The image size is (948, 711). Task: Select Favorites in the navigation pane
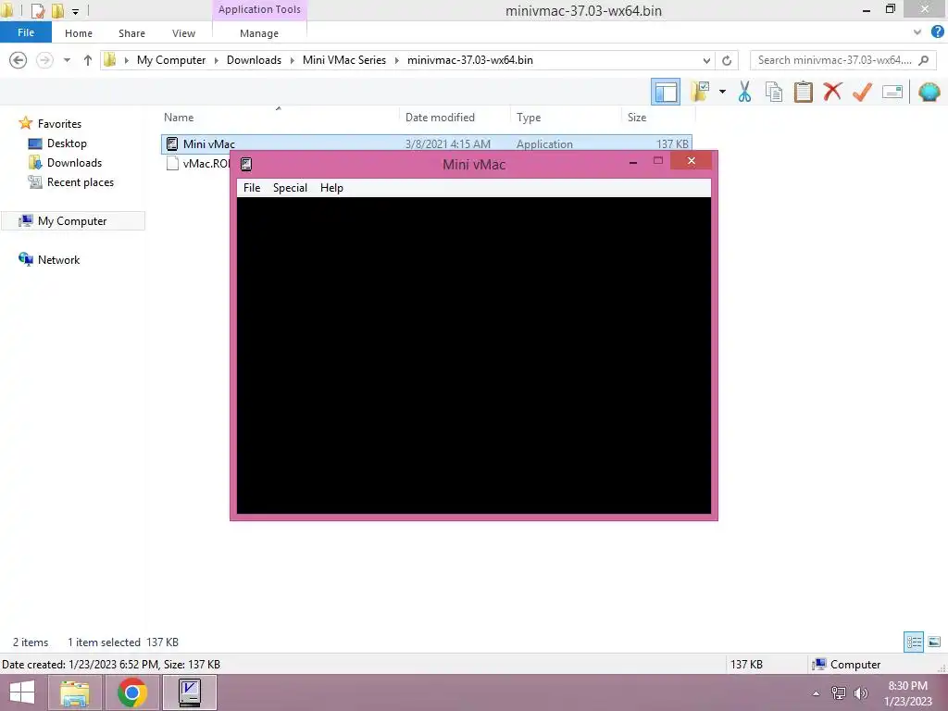pyautogui.click(x=59, y=124)
